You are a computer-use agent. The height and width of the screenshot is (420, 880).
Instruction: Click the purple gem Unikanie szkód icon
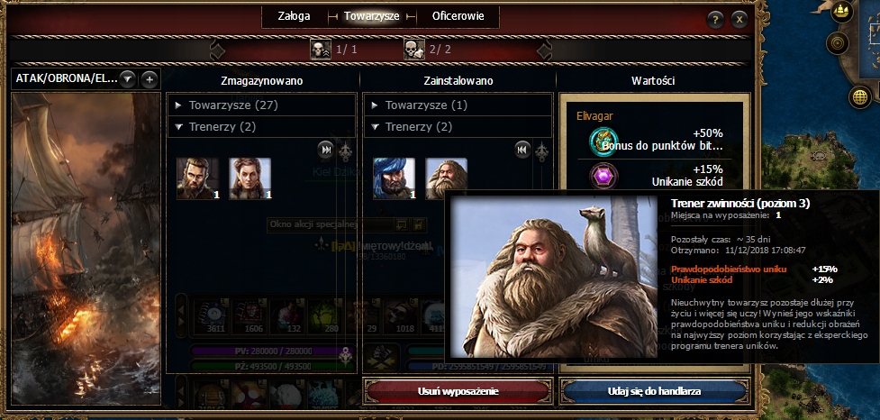603,176
